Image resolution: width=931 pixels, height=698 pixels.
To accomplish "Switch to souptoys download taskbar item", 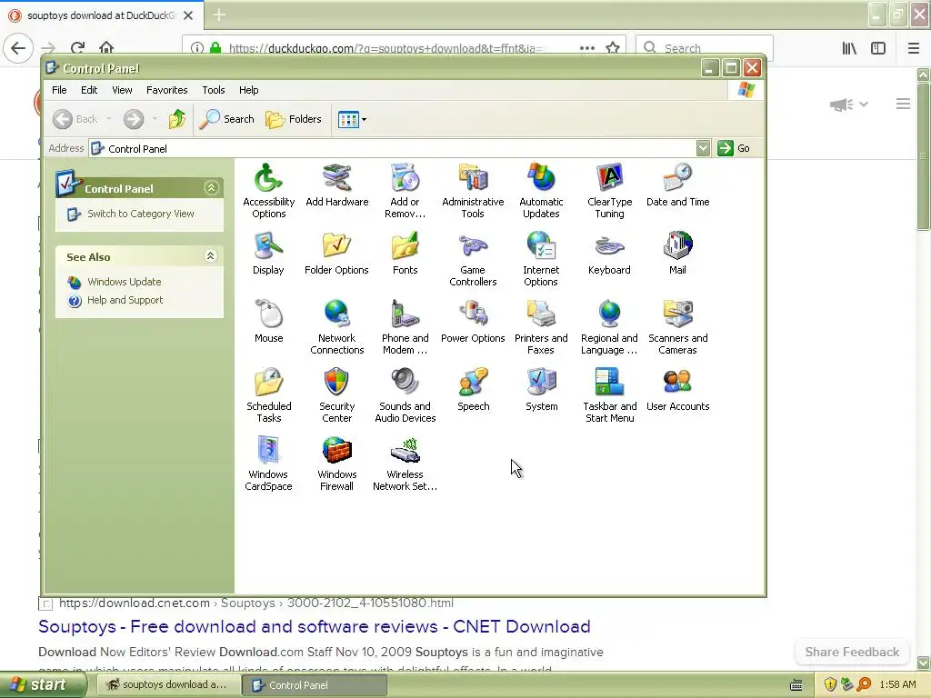I will [x=167, y=684].
